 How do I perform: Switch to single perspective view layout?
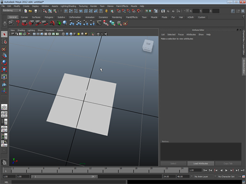(x=4, y=107)
